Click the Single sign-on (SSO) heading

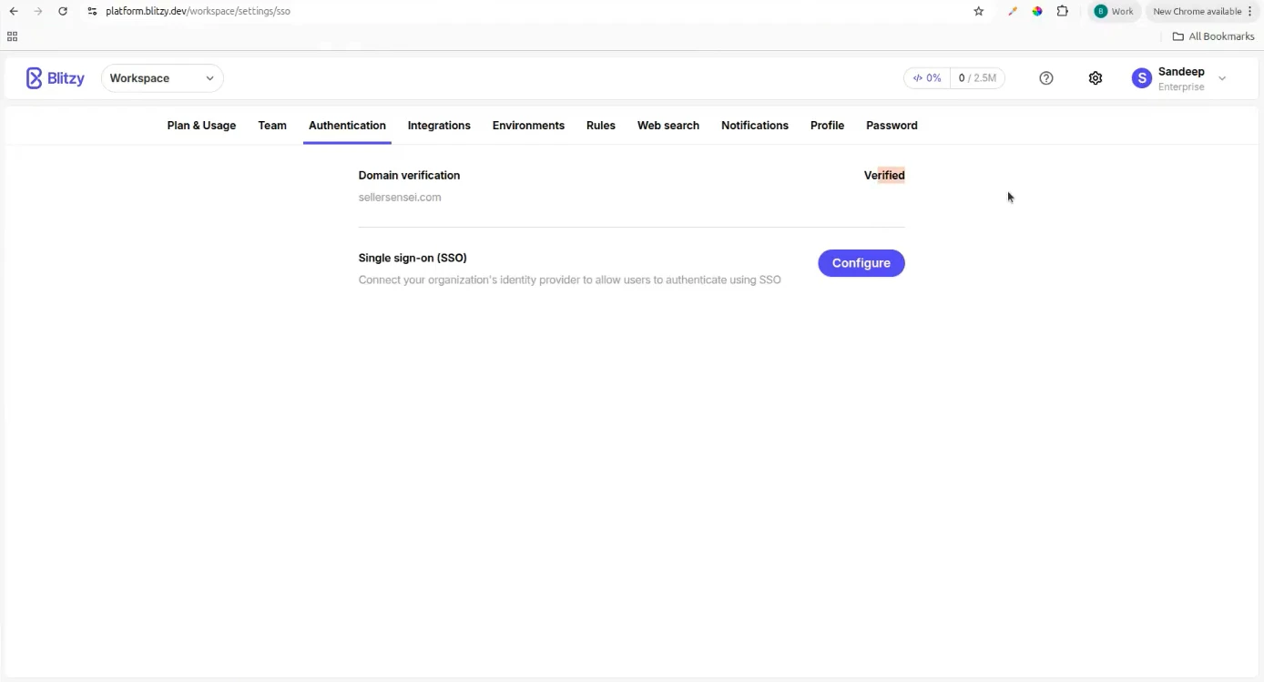(x=413, y=258)
